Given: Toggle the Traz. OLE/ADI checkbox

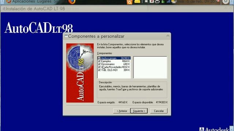Looking at the screenshot, I should click(99, 70).
